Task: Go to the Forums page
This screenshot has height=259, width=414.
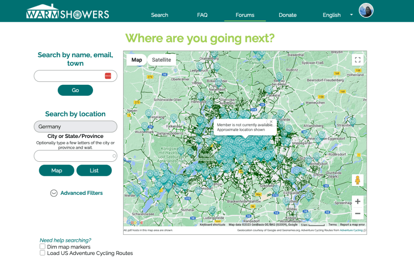Action: [245, 15]
